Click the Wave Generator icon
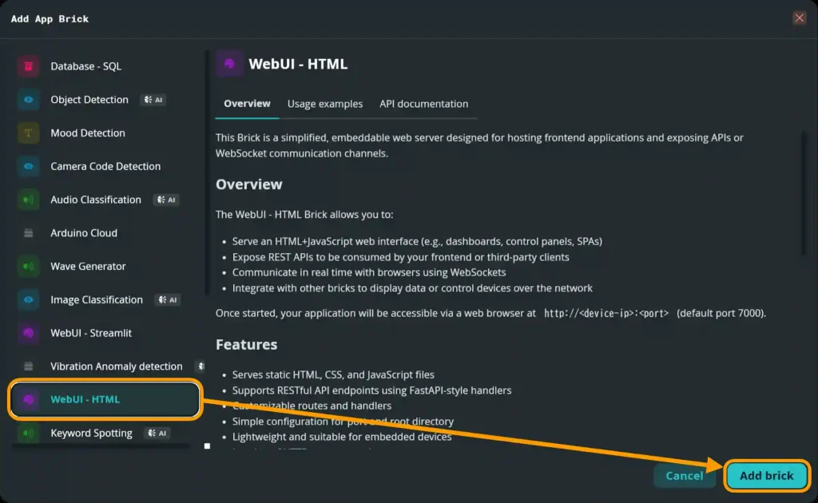Image resolution: width=818 pixels, height=503 pixels. (x=29, y=267)
